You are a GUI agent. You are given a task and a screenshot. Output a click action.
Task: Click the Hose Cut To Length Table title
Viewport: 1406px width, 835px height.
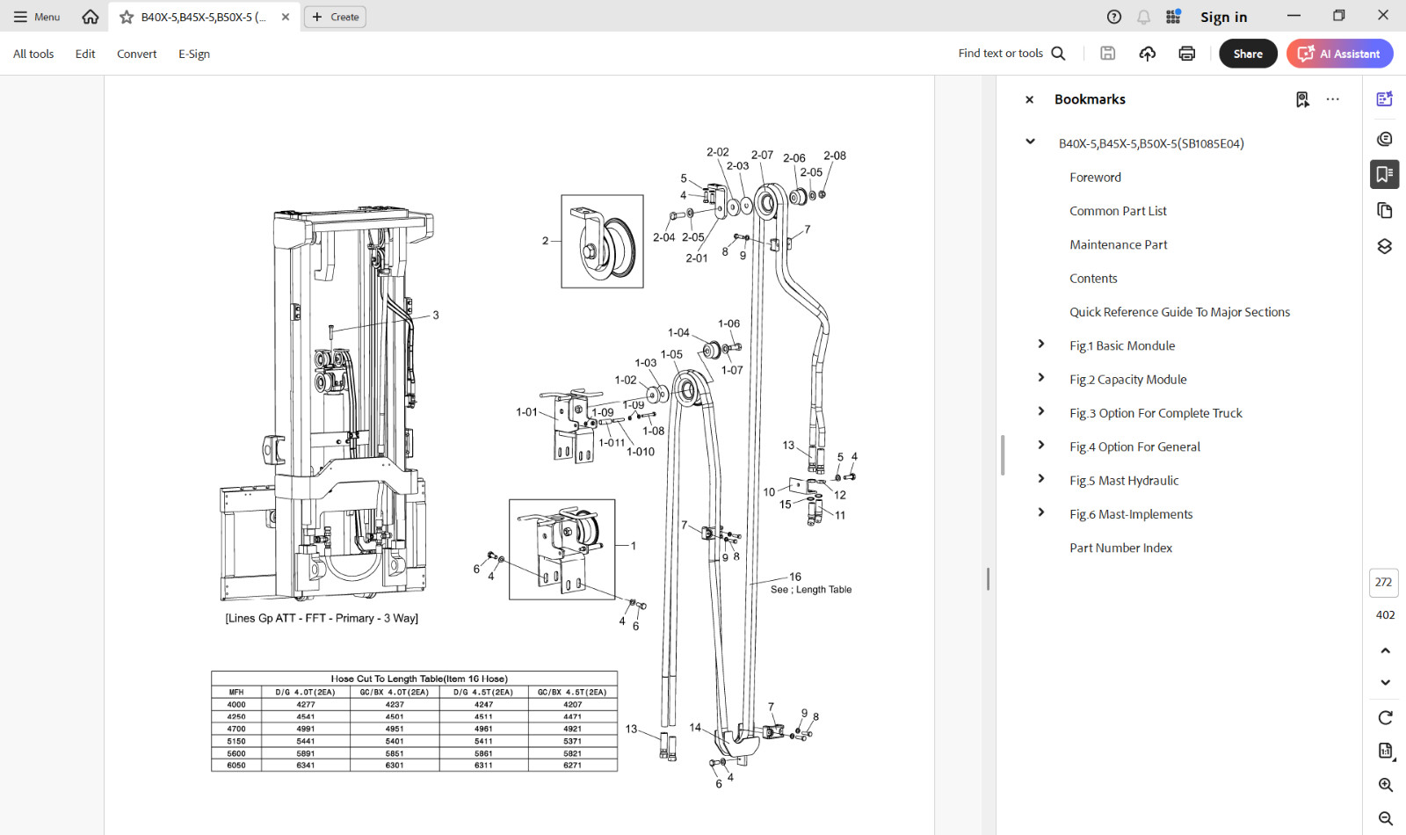pos(419,679)
